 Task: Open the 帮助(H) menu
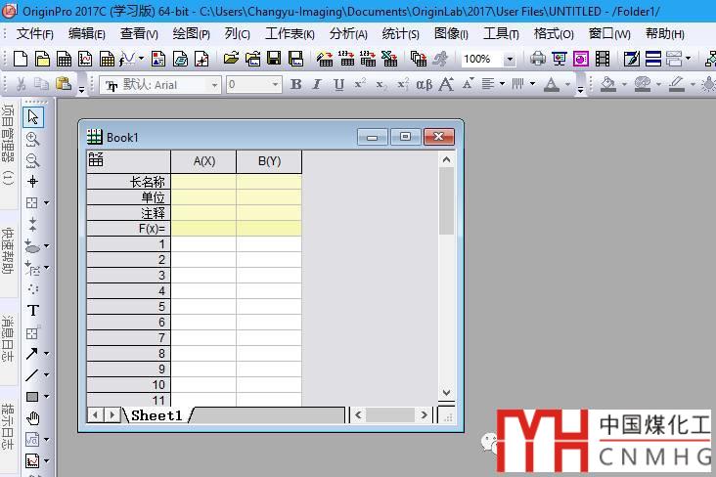tap(665, 34)
